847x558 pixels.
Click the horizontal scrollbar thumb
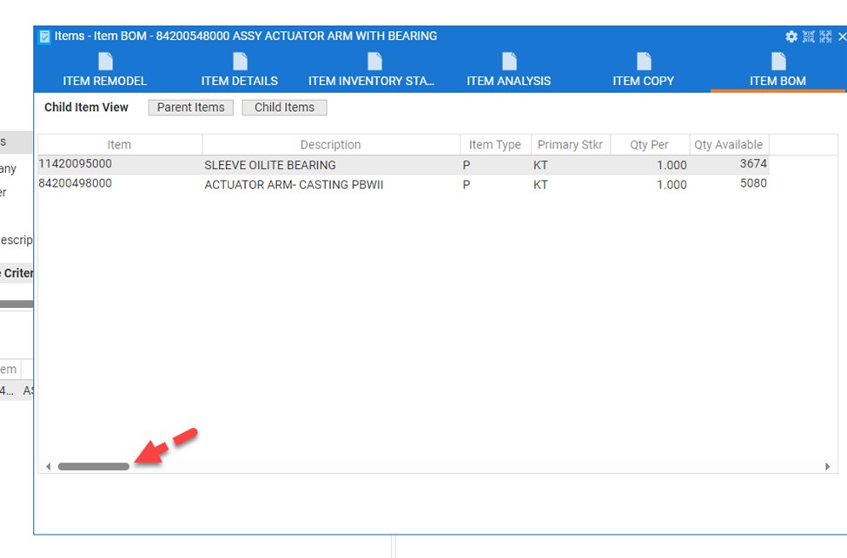coord(93,467)
